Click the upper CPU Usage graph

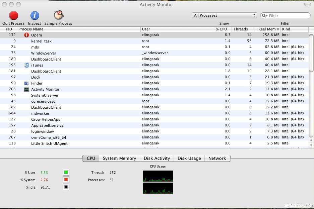pos(158,176)
